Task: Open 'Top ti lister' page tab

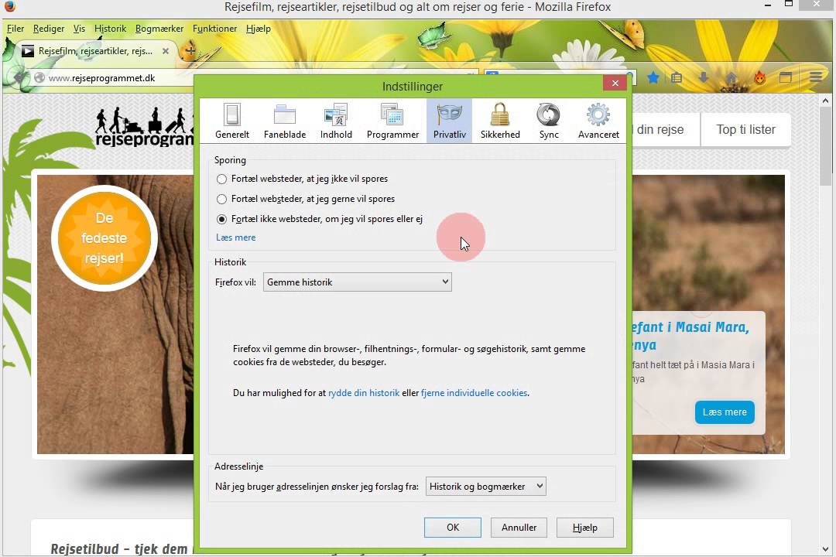Action: pos(745,129)
